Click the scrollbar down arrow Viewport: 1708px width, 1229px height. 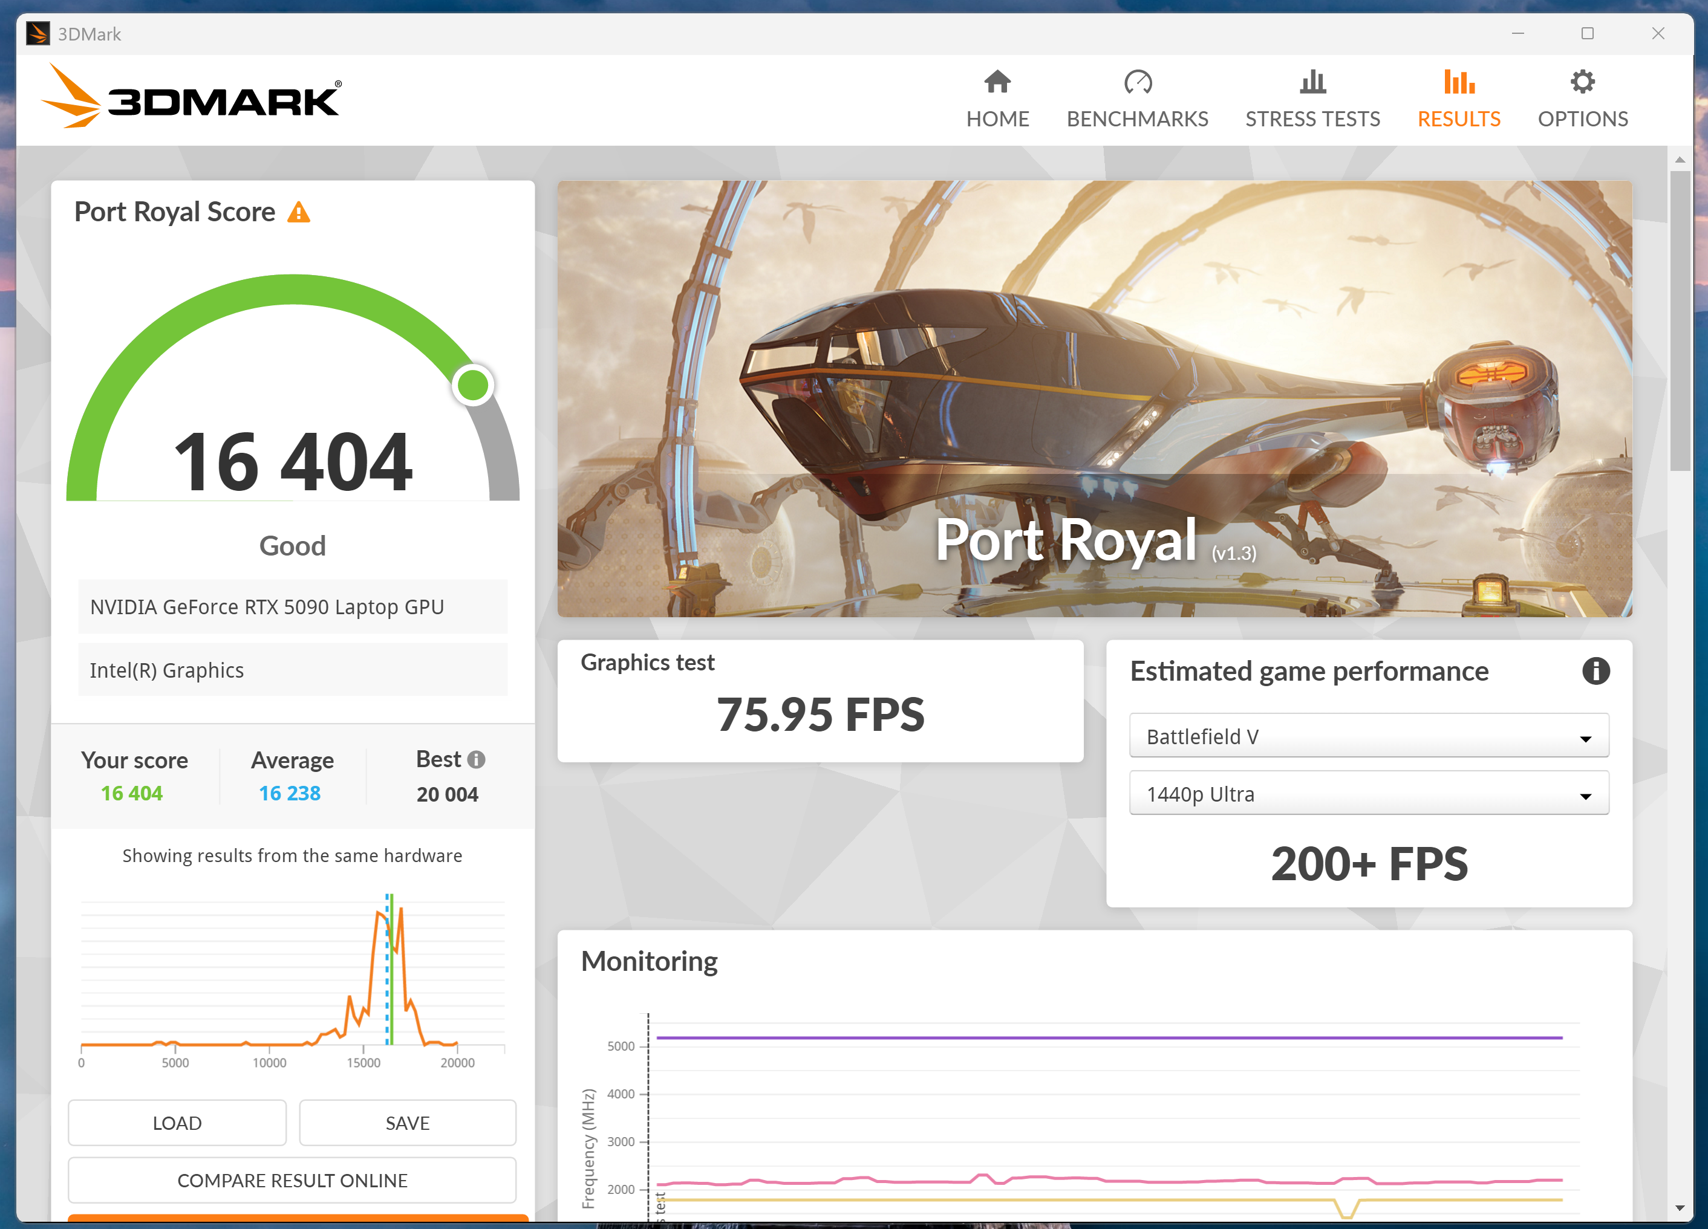[x=1680, y=1208]
